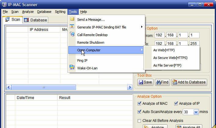The height and width of the screenshot is (128, 216).
Task: Click the IP-MAC Scanner title bar app icon
Action: click(4, 4)
